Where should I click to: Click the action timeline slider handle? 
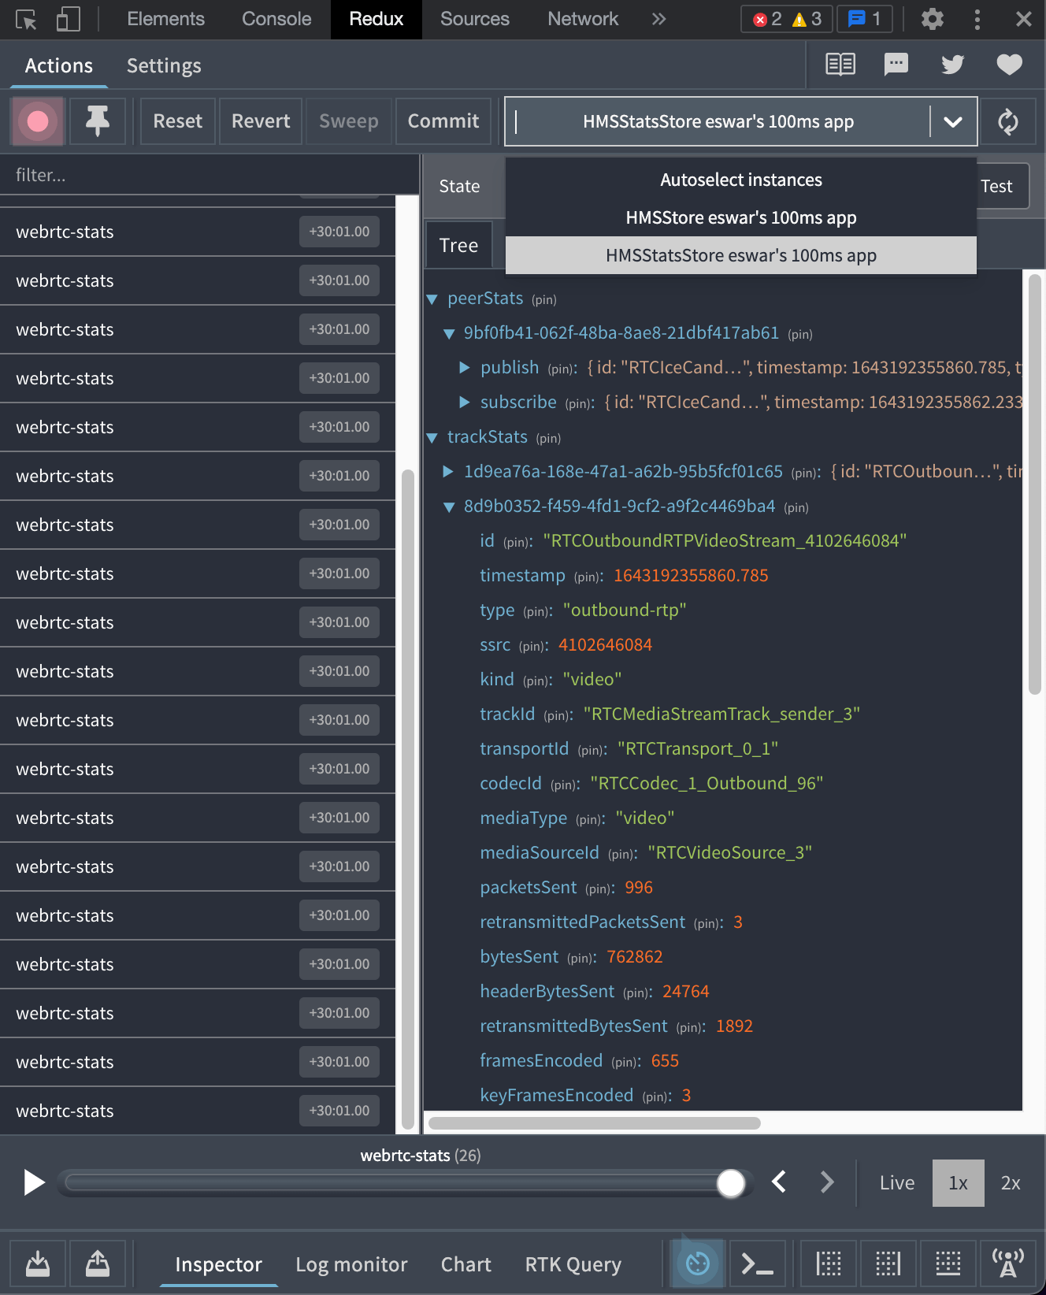[x=730, y=1183]
